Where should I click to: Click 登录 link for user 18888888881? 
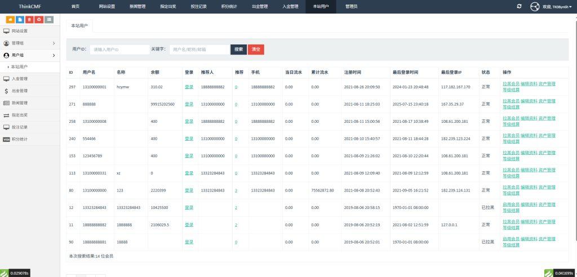[189, 242]
